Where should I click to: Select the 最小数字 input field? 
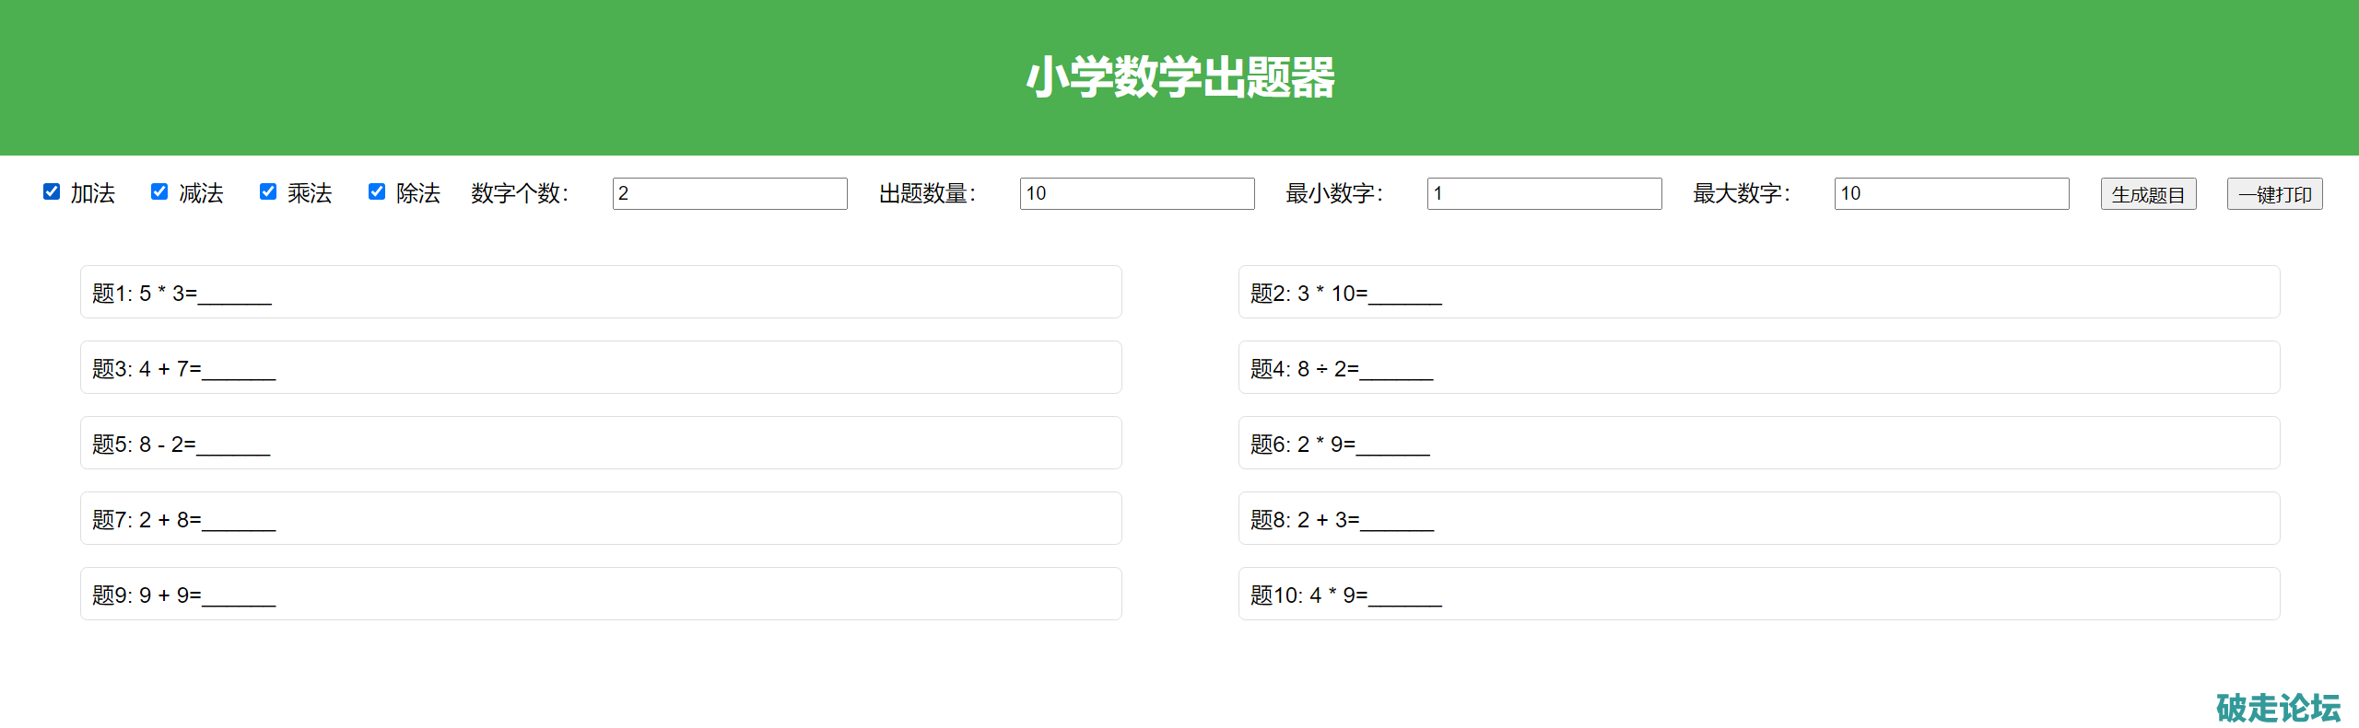pyautogui.click(x=1543, y=193)
